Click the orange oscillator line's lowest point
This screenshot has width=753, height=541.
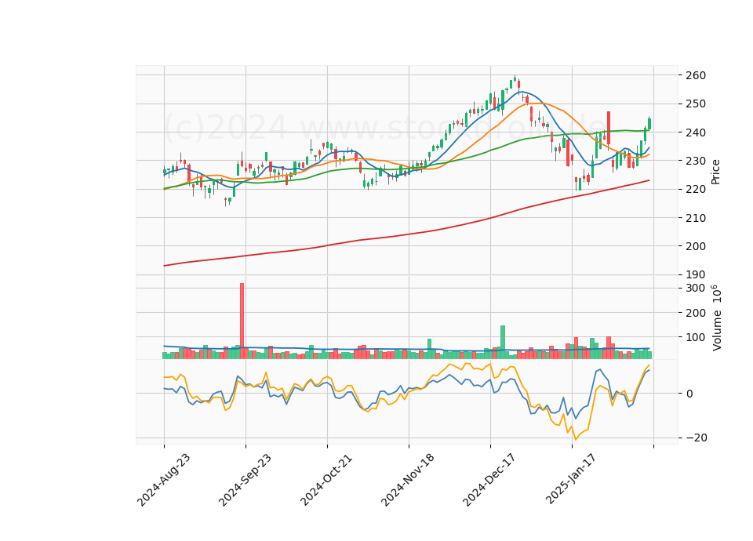coord(575,439)
